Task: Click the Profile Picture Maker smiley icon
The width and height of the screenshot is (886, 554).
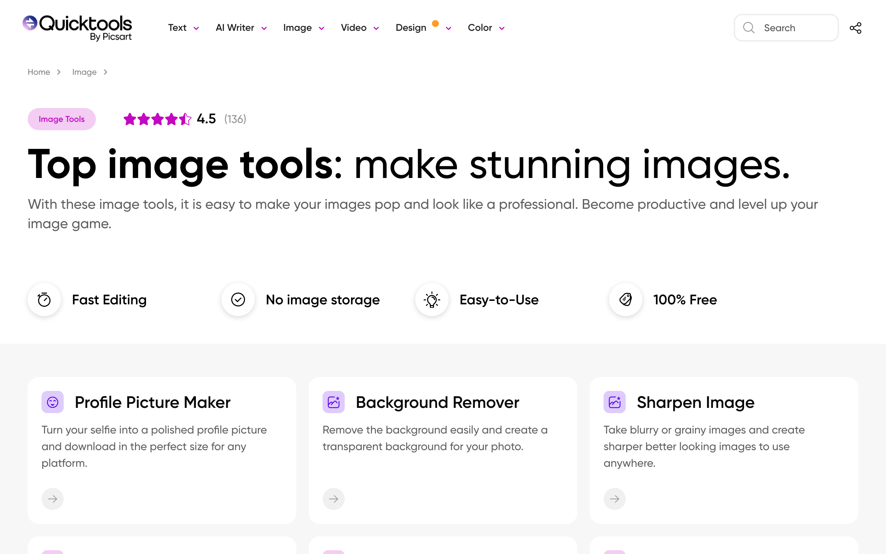Action: point(52,402)
